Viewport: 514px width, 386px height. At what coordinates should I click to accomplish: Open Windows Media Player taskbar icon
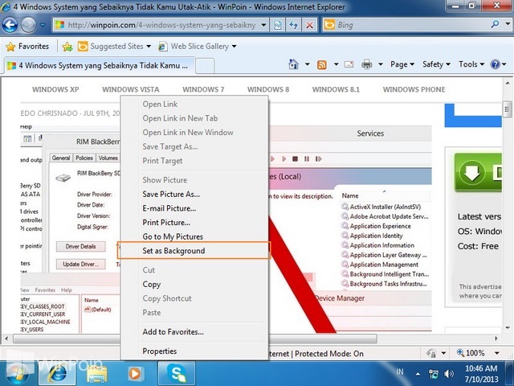tap(135, 373)
